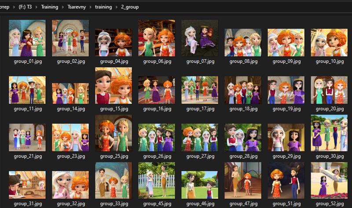Click the file name label group_15.jpg
The width and height of the screenshot is (352, 208).
coord(114,109)
